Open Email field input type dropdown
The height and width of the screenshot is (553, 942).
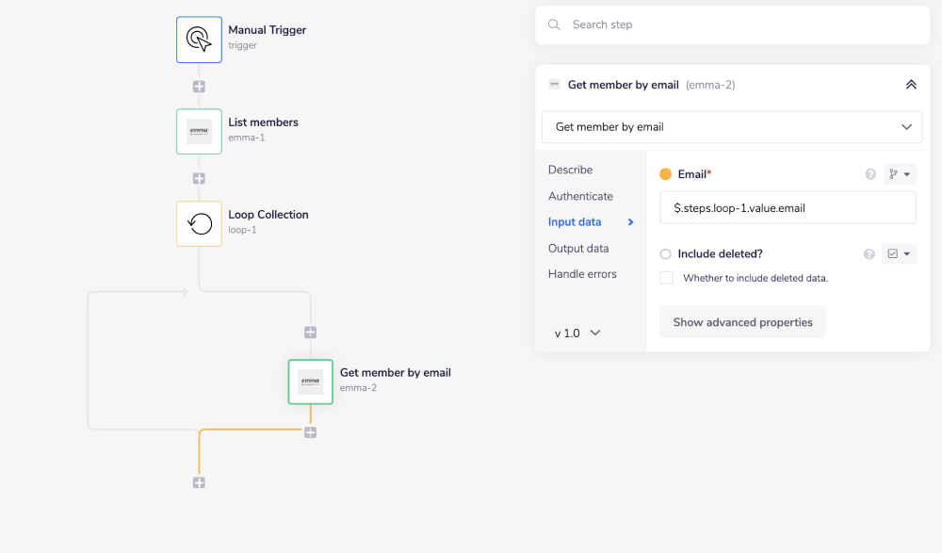[900, 174]
